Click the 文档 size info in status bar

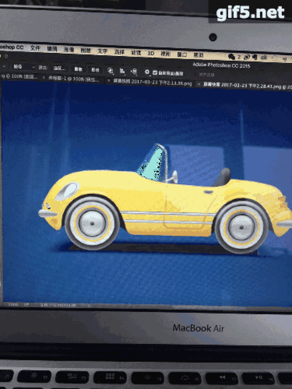click(x=58, y=305)
